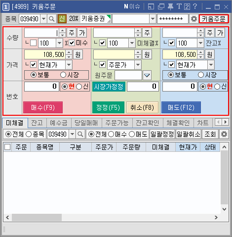The width and height of the screenshot is (232, 237).
Task: Open the buy price type 현재가 dropdown
Action: tap(69, 65)
